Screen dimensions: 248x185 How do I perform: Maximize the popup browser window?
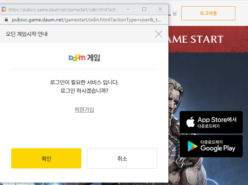point(144,9)
